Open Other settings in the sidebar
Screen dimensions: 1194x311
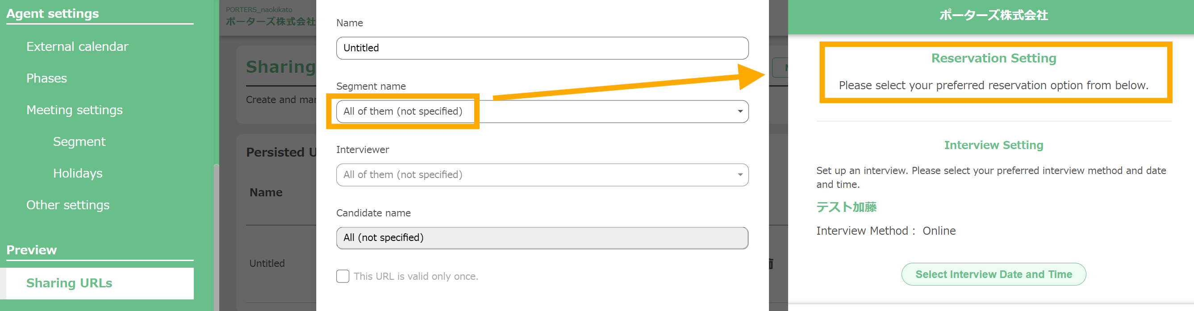click(68, 205)
